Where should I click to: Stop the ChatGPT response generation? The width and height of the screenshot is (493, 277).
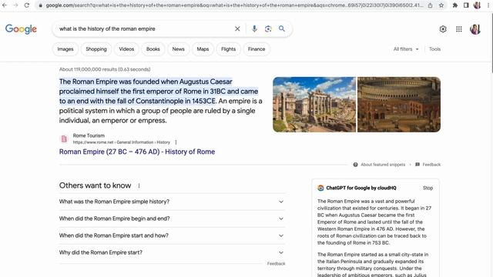tap(428, 188)
